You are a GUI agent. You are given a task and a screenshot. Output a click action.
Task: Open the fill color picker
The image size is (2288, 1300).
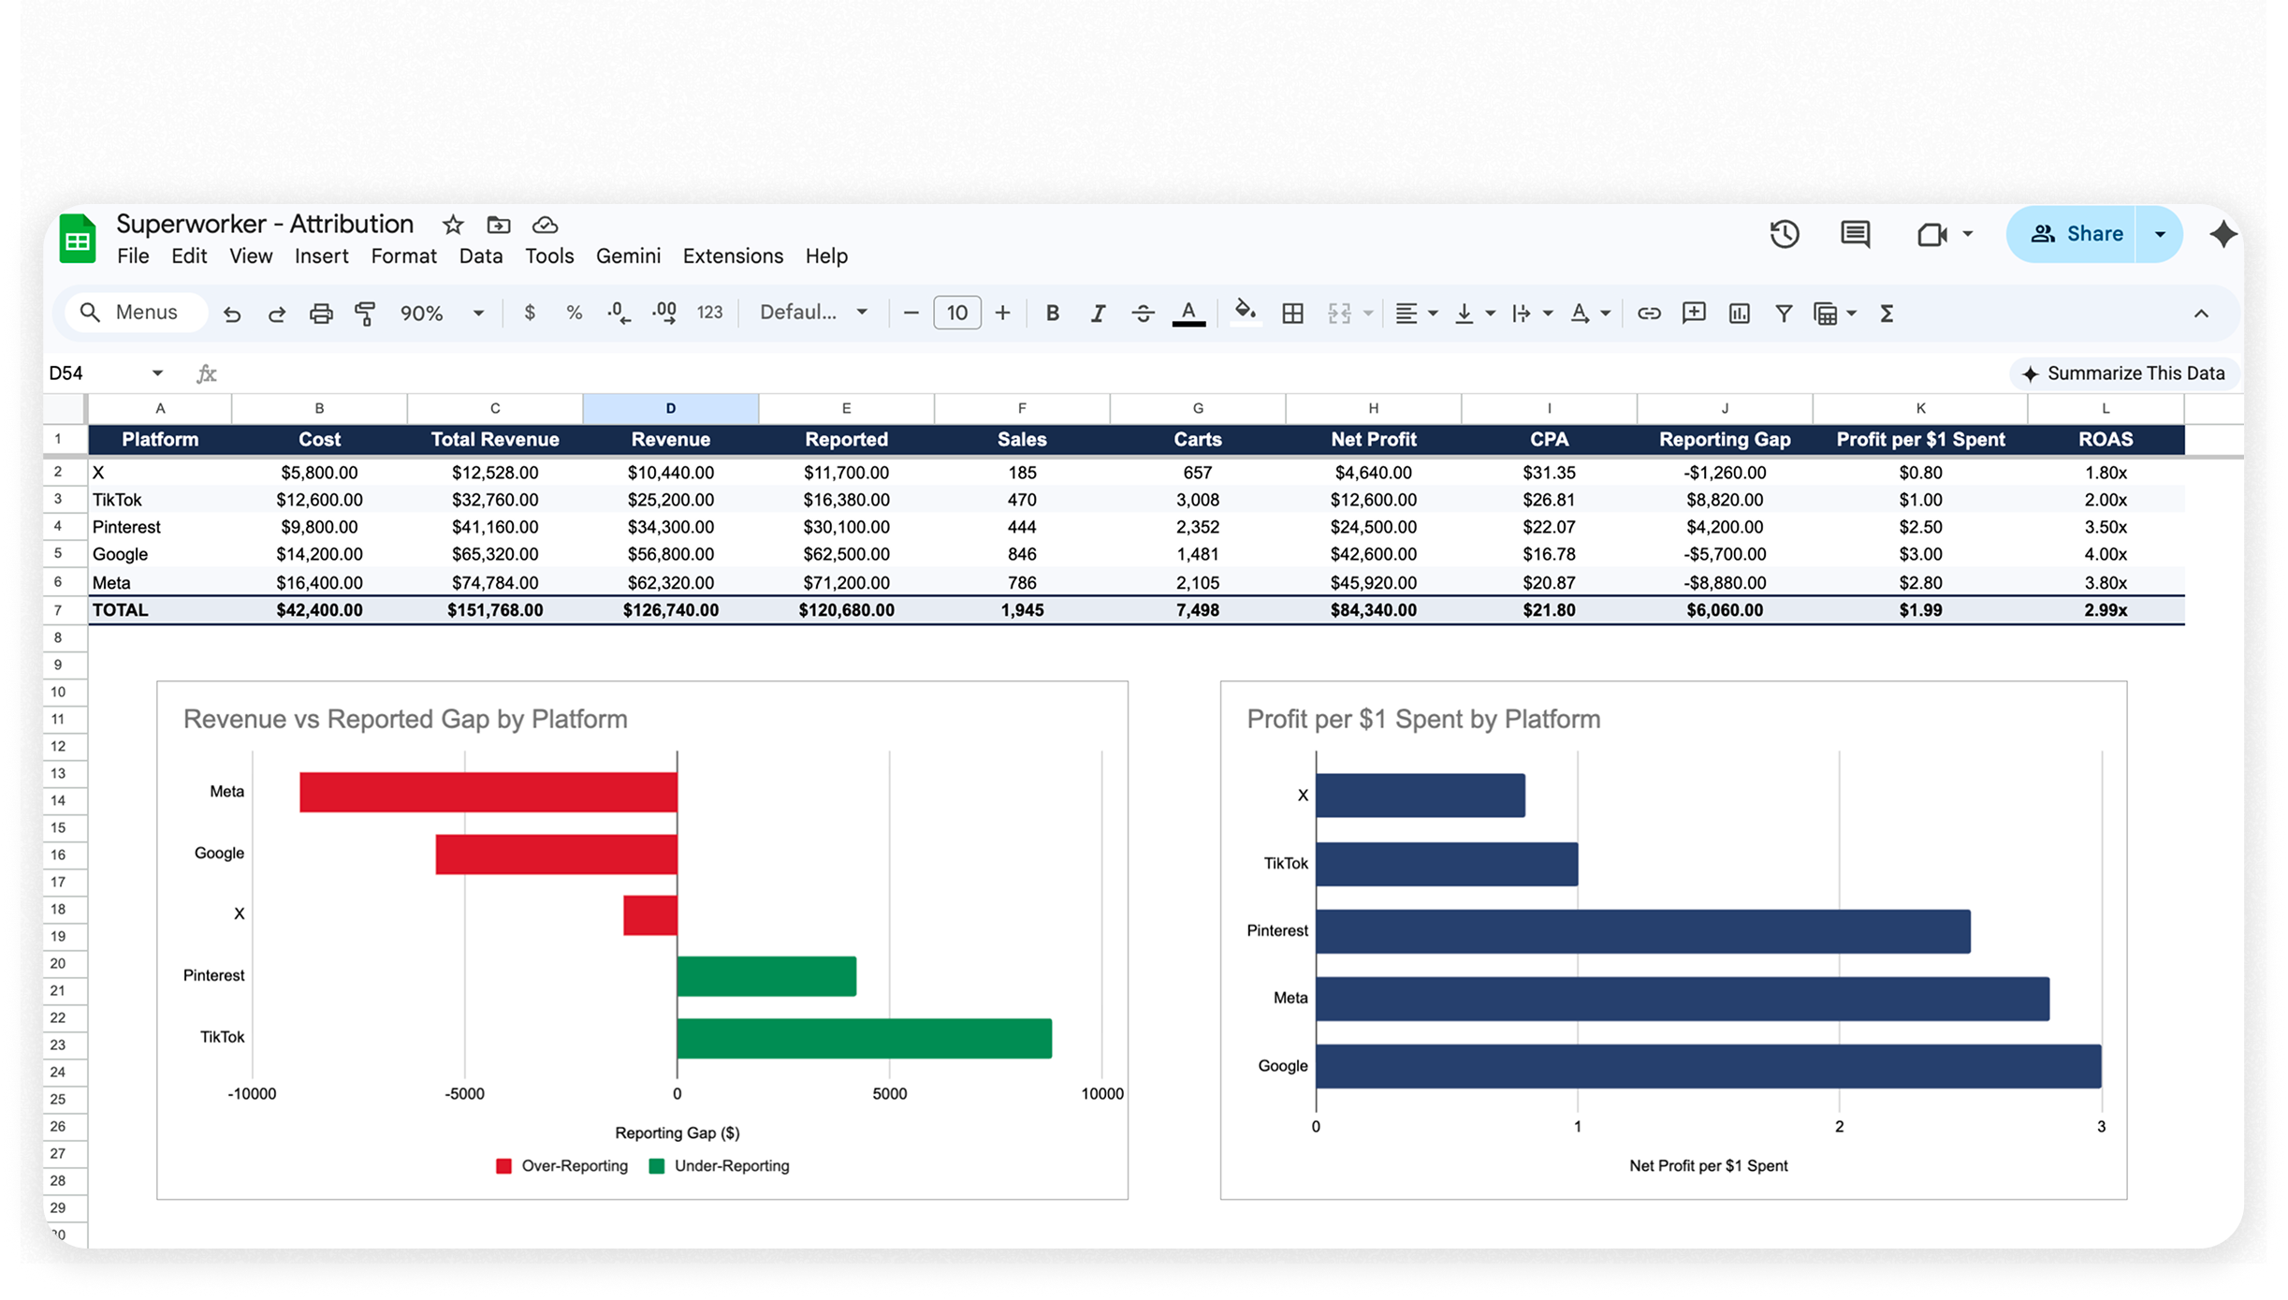[1245, 313]
